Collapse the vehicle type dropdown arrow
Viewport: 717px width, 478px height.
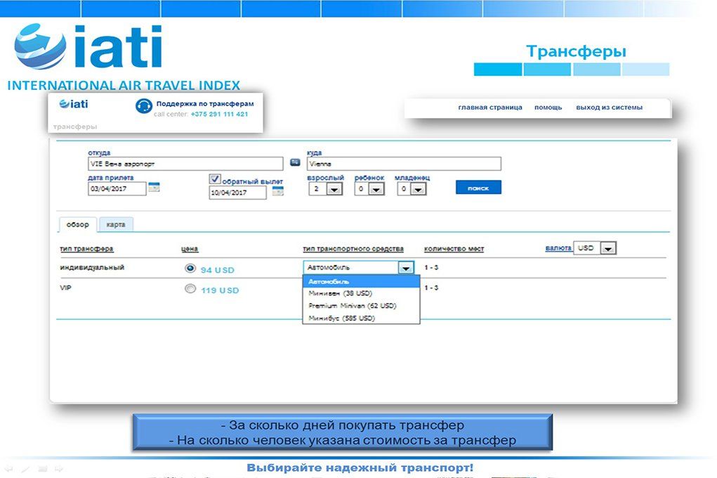point(406,268)
